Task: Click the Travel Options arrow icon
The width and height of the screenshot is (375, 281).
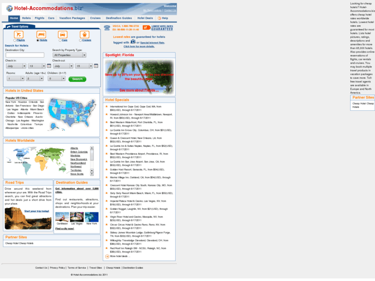Action: [x=9, y=26]
